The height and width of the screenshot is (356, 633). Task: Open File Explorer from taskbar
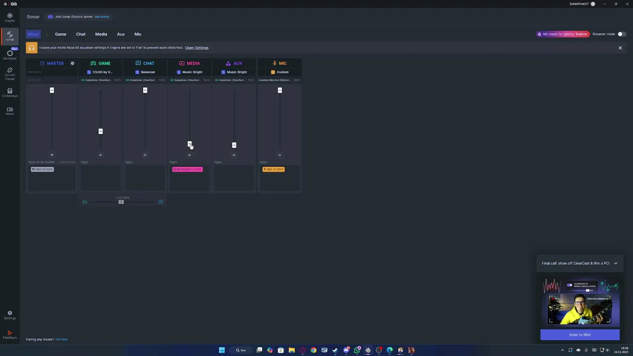pyautogui.click(x=292, y=350)
